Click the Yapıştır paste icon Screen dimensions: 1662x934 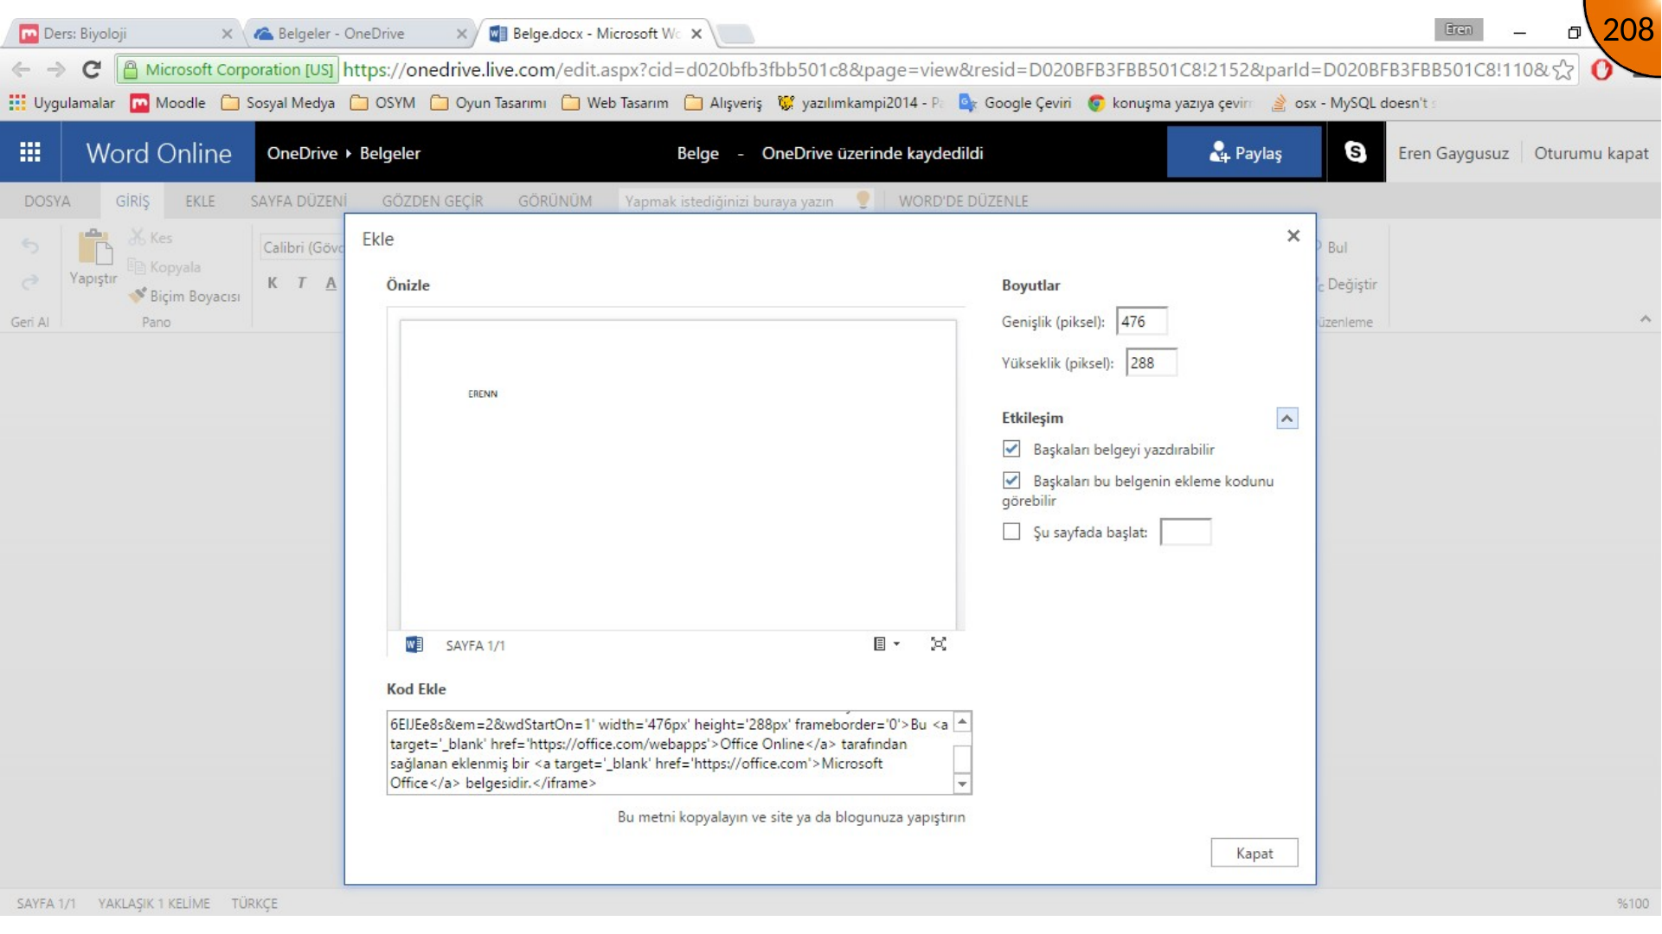(94, 246)
